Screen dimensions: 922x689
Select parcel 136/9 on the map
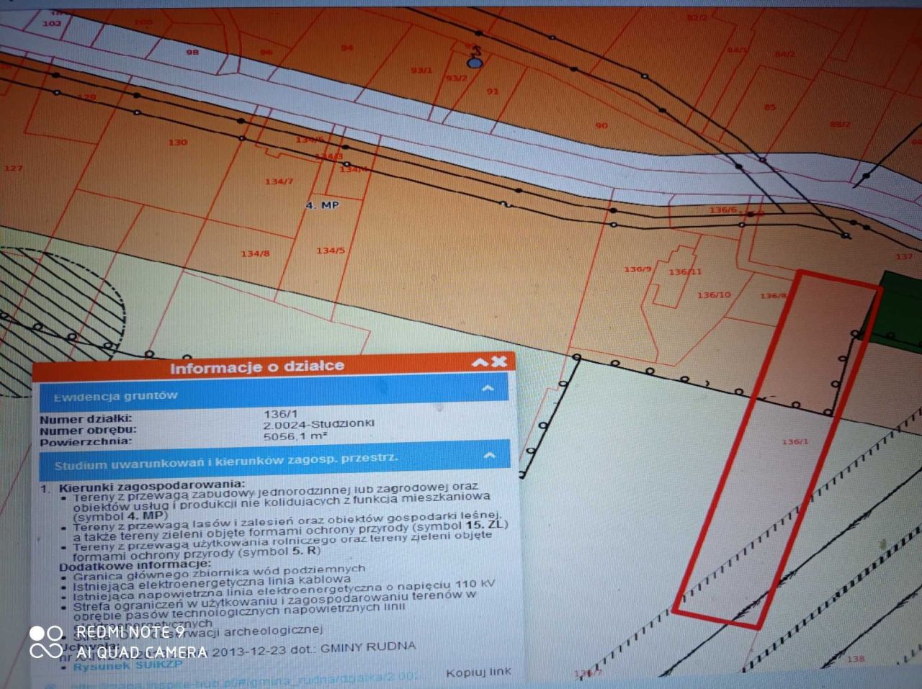pyautogui.click(x=637, y=269)
